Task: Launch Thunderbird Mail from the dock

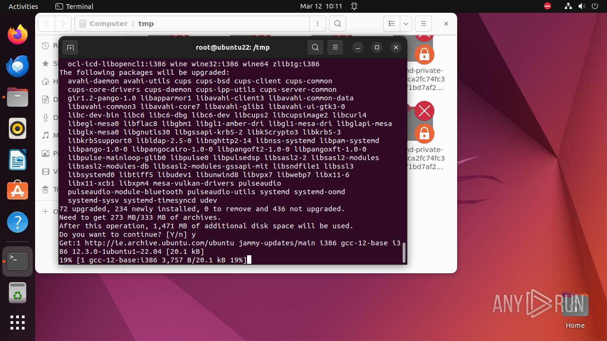Action: click(18, 66)
